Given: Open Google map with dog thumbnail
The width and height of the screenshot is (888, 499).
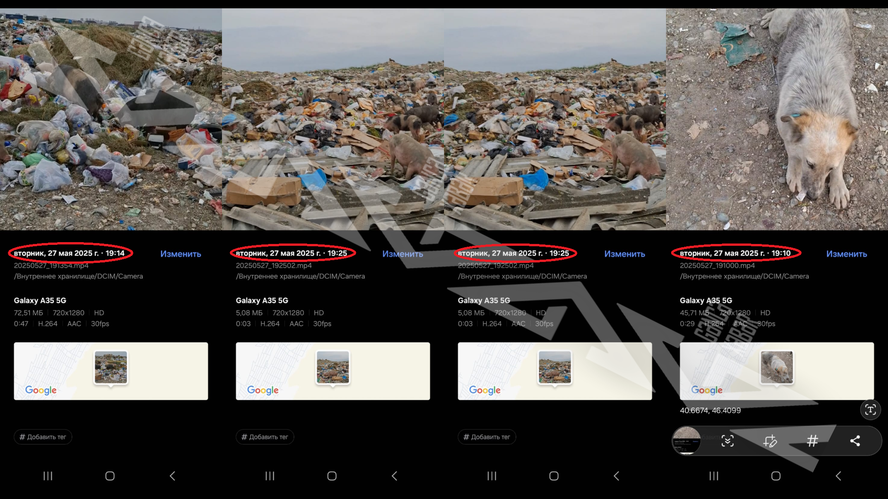Looking at the screenshot, I should [x=777, y=371].
